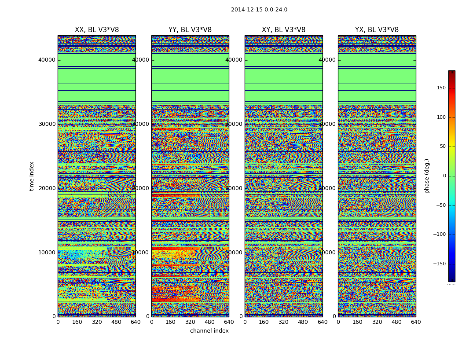The width and height of the screenshot is (462, 352).
Task: Click colorbar tick label '−150'
Action: coord(440,264)
